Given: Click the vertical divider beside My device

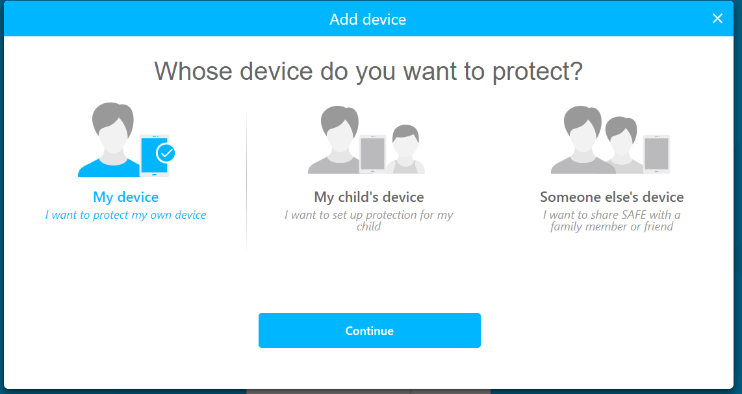Looking at the screenshot, I should [246, 179].
